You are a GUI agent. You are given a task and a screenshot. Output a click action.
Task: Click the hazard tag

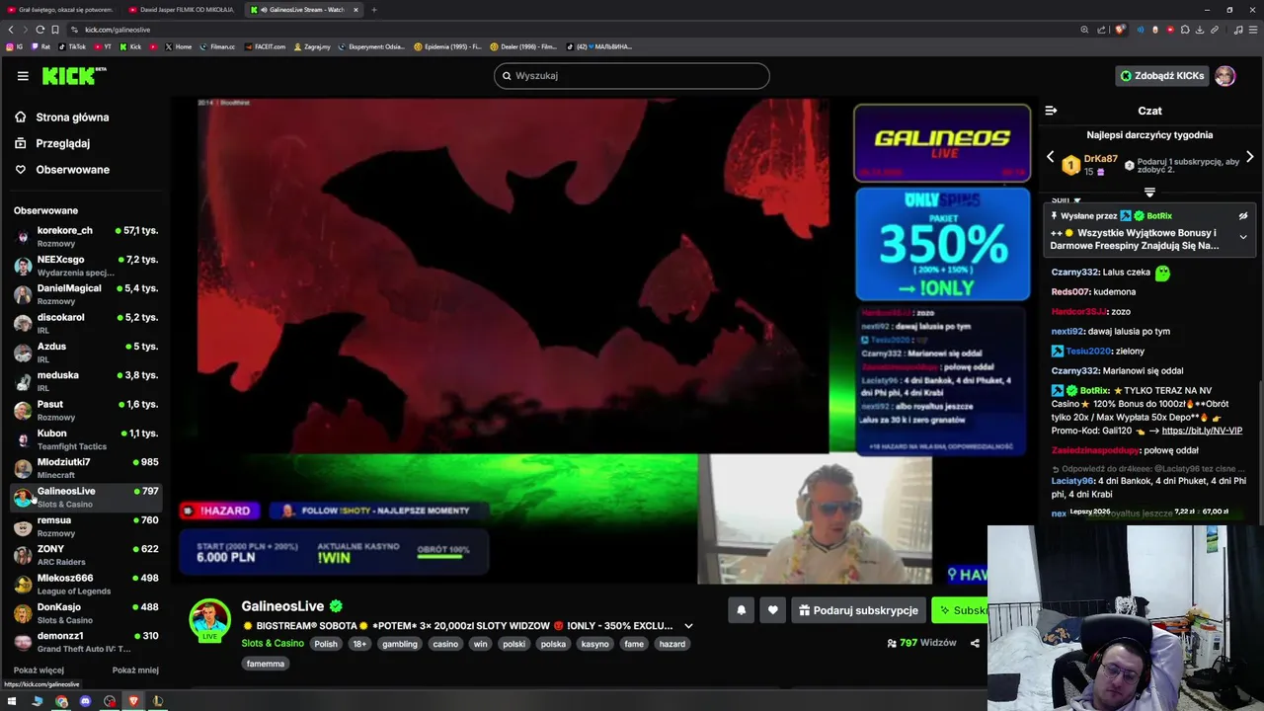click(672, 644)
